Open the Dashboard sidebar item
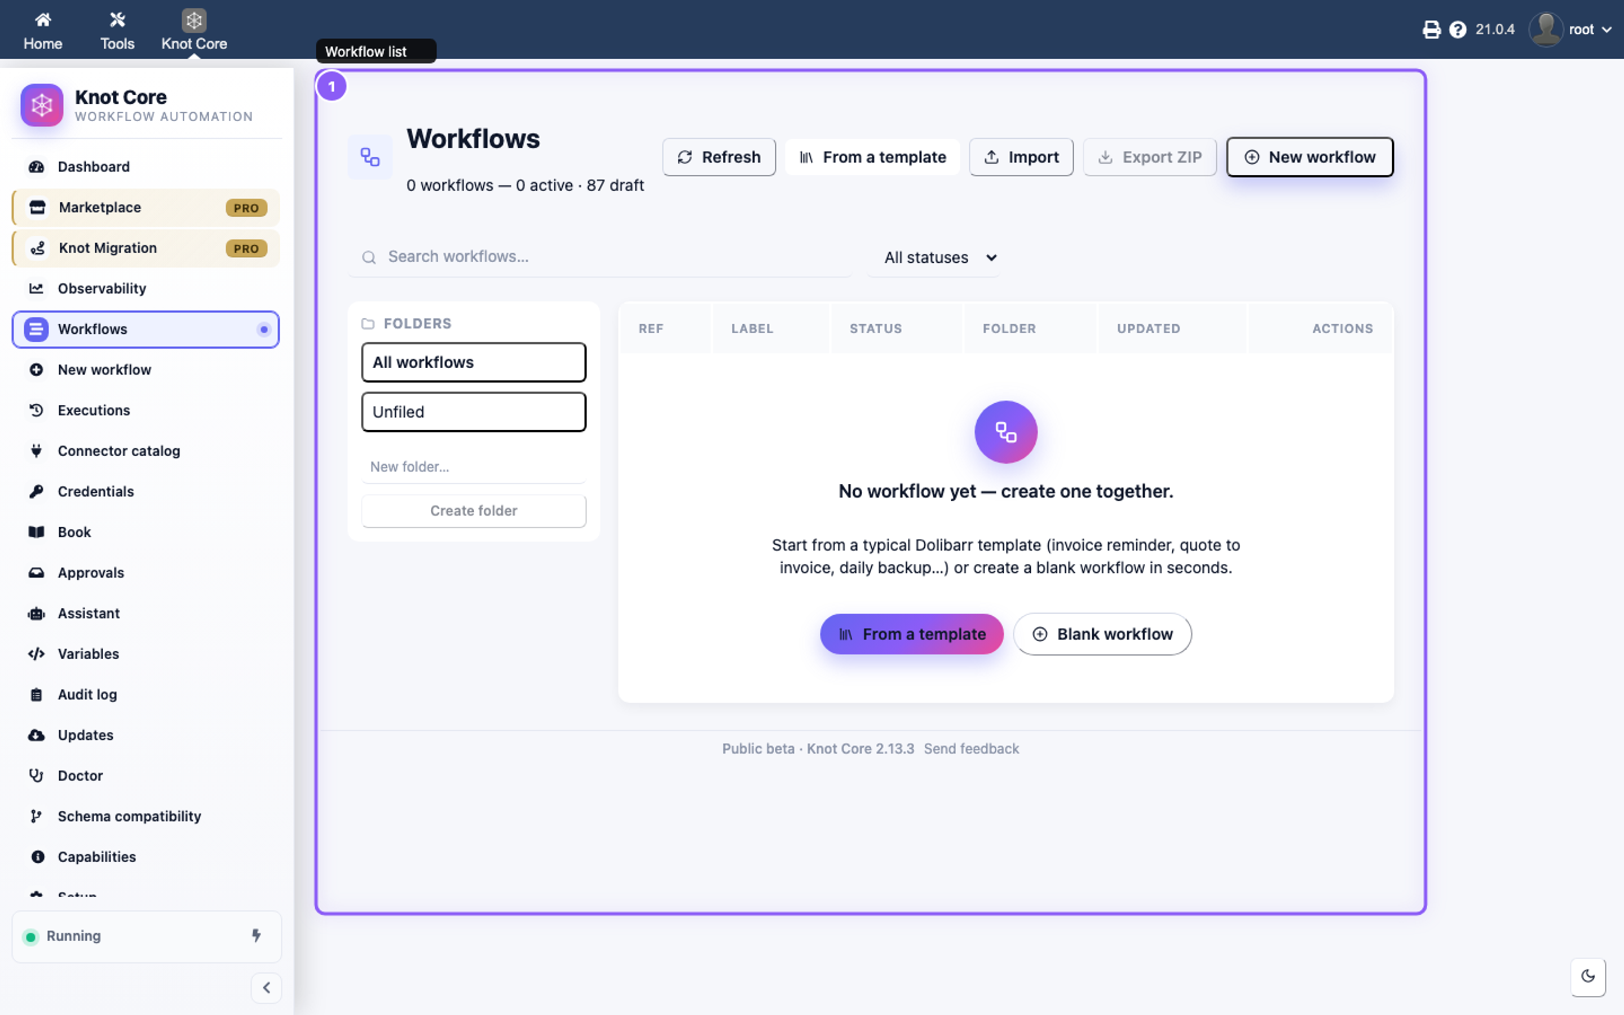The width and height of the screenshot is (1624, 1015). 145,166
